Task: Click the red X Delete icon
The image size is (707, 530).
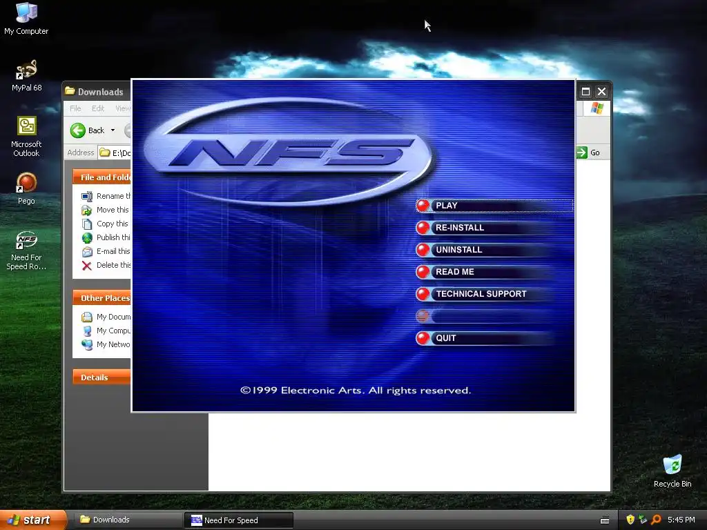Action: (87, 266)
